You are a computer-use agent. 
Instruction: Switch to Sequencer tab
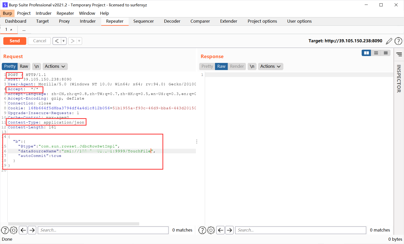(144, 21)
